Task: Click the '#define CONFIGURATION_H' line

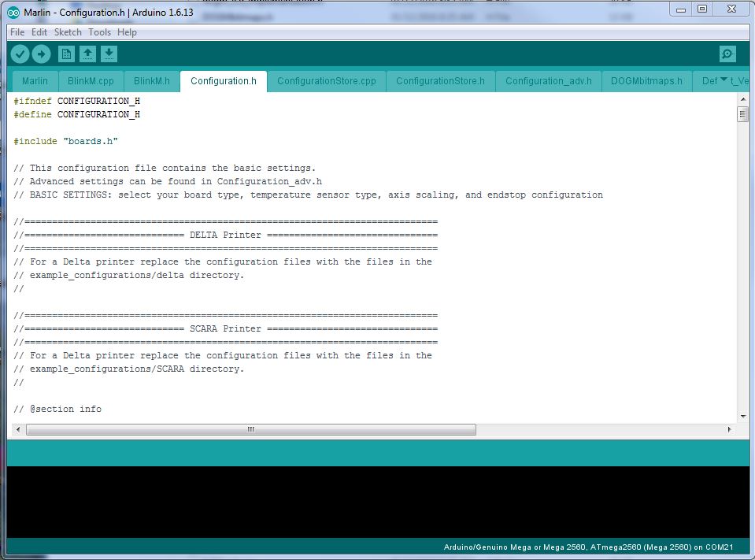Action: coord(77,115)
